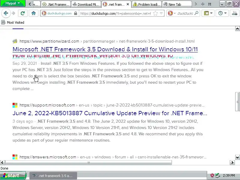Image resolution: width=240 pixels, height=180 pixels.
Task: Click the vertical scrollbar thumb
Action: coord(237,102)
